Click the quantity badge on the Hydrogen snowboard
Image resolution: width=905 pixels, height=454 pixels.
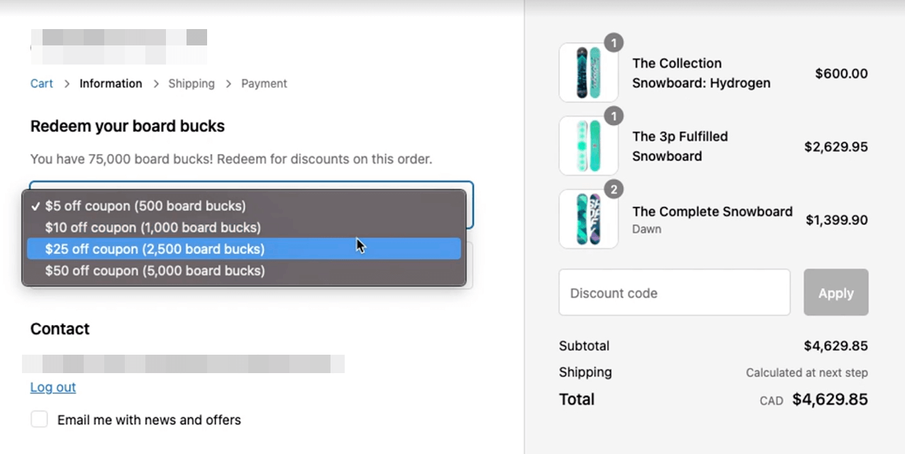click(x=614, y=43)
